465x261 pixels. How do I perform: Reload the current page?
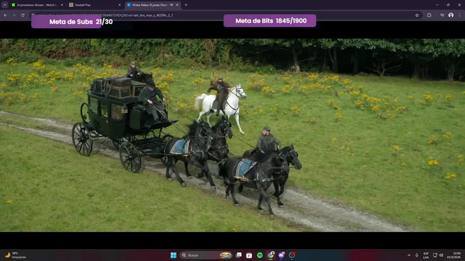click(x=23, y=15)
